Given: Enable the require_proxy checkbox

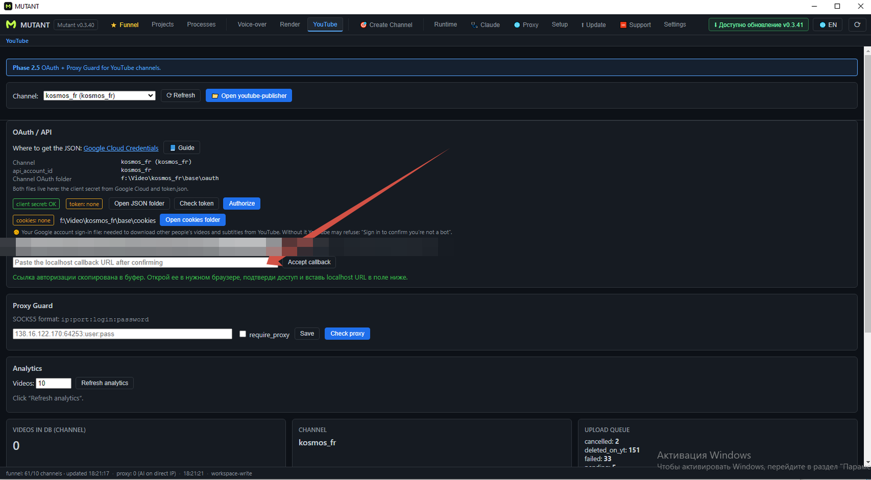Looking at the screenshot, I should point(243,334).
